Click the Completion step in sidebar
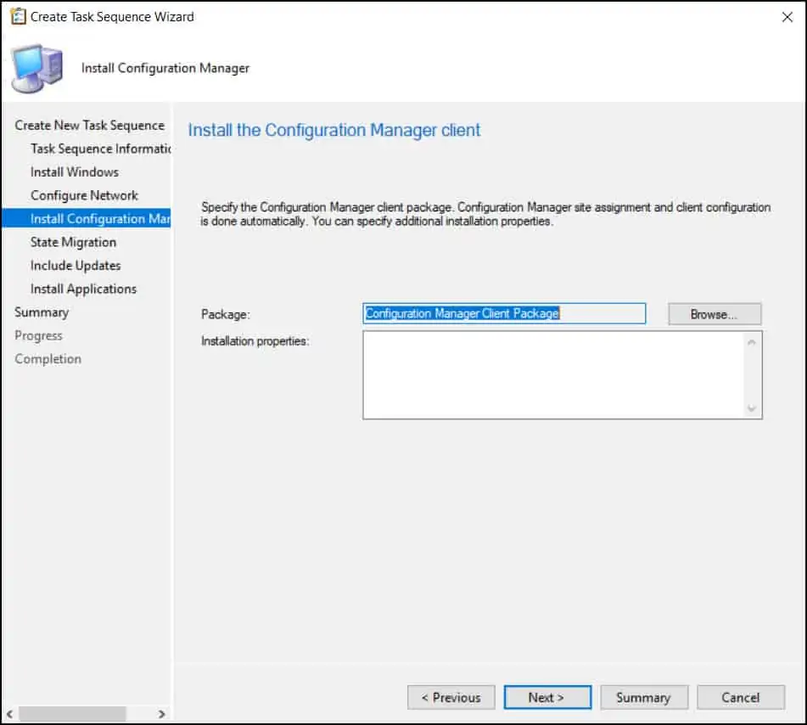 pos(48,359)
